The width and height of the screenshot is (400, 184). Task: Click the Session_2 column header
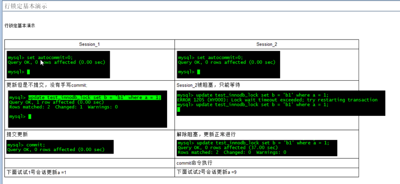pyautogui.click(x=267, y=44)
